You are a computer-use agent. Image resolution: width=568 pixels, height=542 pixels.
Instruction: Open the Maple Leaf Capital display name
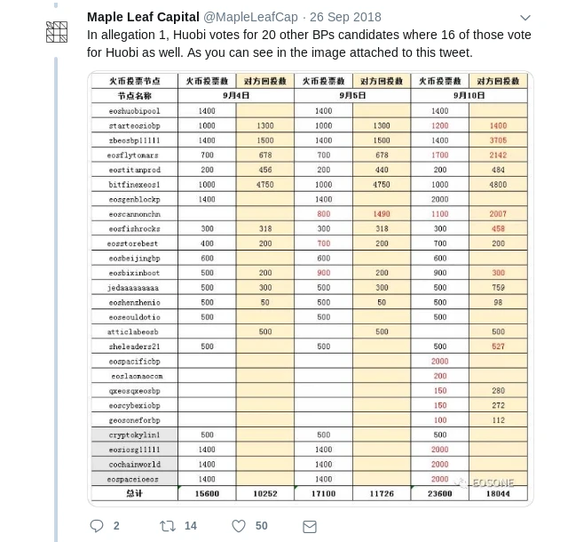click(143, 17)
